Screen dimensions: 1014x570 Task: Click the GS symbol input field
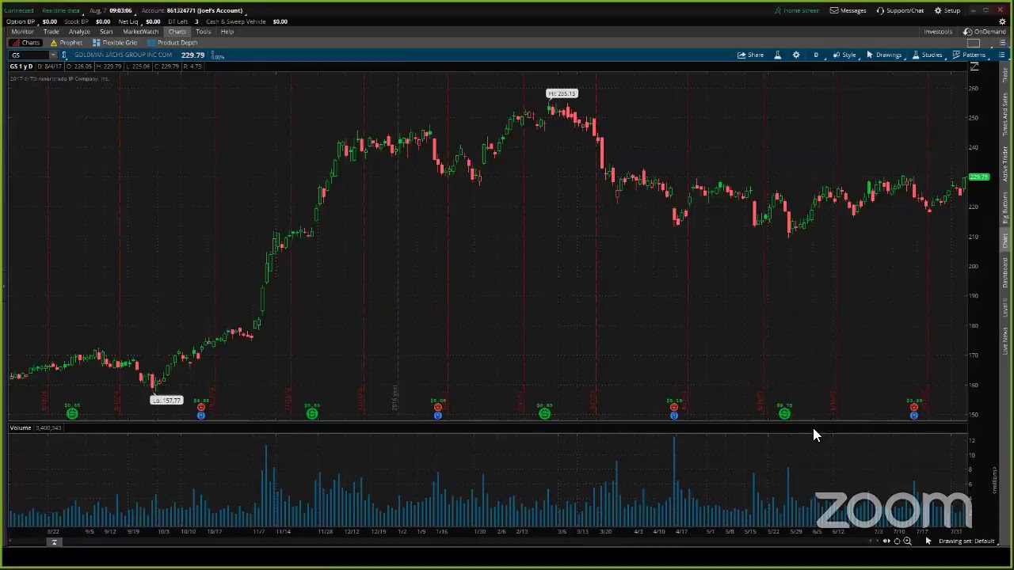pos(29,55)
